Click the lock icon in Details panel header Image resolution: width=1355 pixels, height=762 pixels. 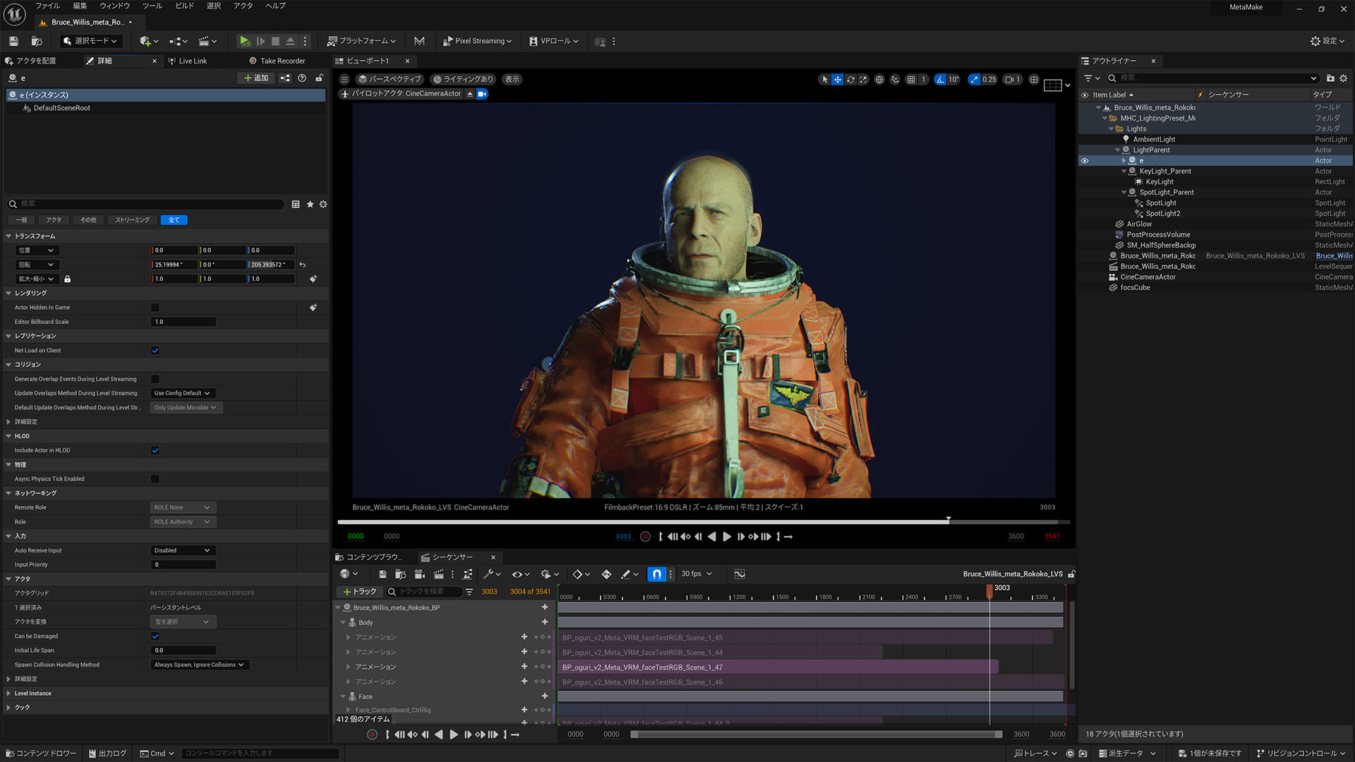[x=320, y=78]
